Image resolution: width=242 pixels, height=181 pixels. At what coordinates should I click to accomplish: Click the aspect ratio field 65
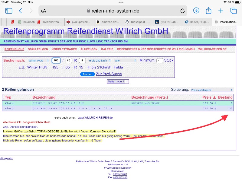pos(69,61)
